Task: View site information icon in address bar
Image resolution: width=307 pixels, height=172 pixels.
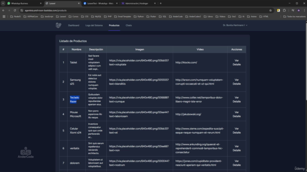Action: pos(22,11)
